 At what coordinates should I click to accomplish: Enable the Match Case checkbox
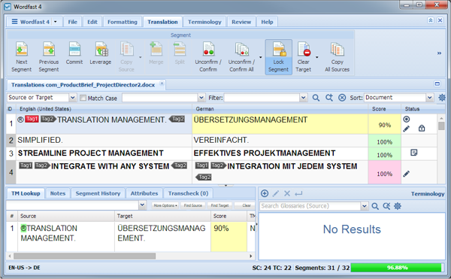pos(83,98)
